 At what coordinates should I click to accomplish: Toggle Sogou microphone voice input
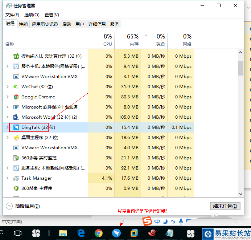181,221
